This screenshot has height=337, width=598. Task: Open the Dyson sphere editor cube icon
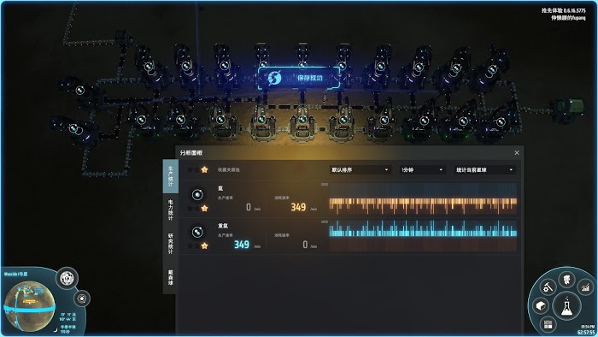pyautogui.click(x=541, y=305)
